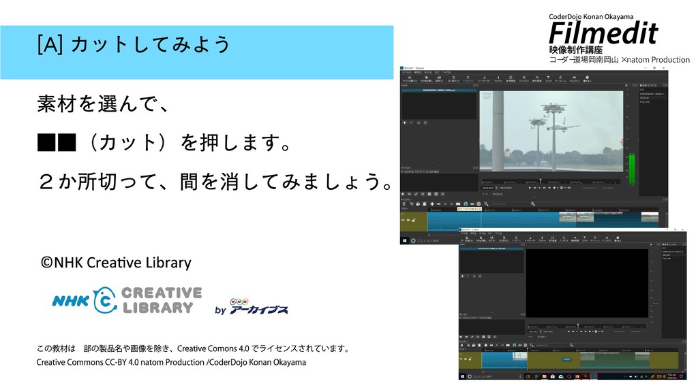The image size is (698, 392).
Task: Skip to end in upper Shotcut player controls
Action: click(549, 188)
